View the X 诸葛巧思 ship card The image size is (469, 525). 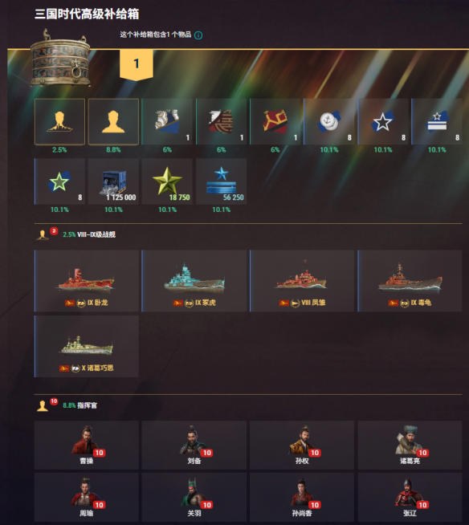pos(87,346)
